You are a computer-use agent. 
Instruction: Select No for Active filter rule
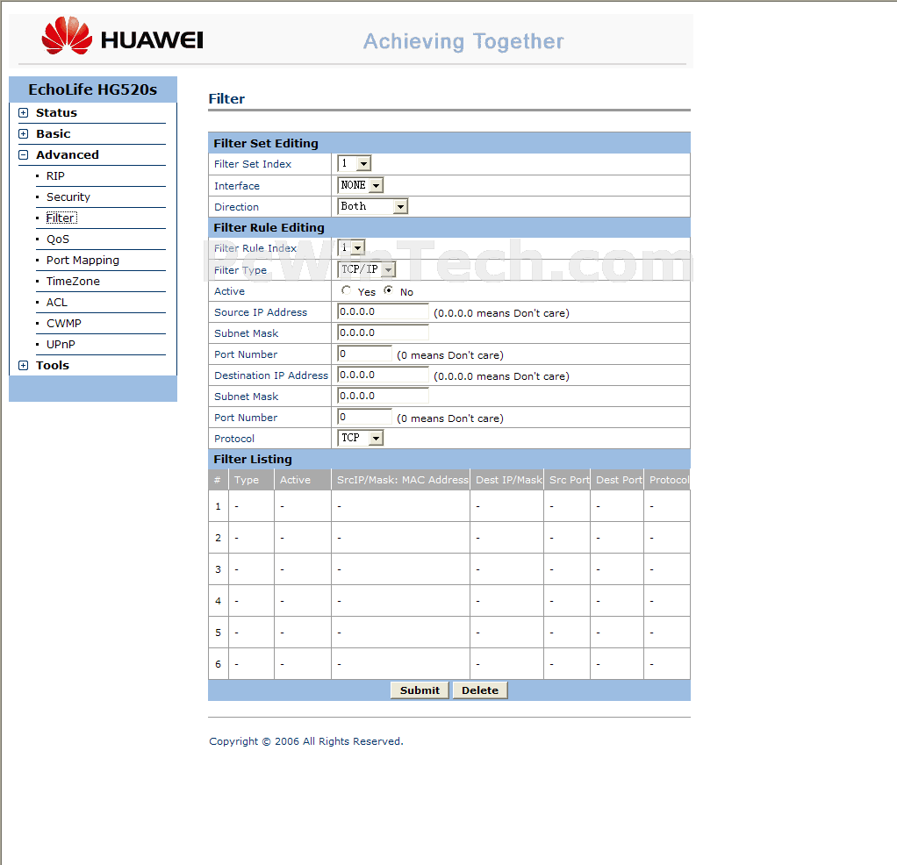(x=389, y=291)
